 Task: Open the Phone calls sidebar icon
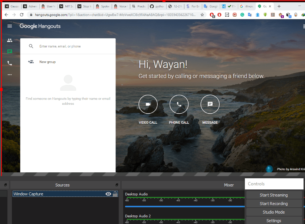pos(10,63)
